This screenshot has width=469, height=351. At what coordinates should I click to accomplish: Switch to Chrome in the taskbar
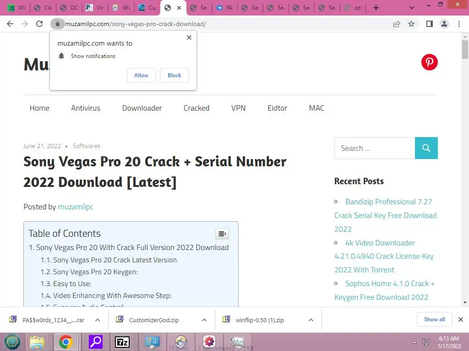point(66,342)
